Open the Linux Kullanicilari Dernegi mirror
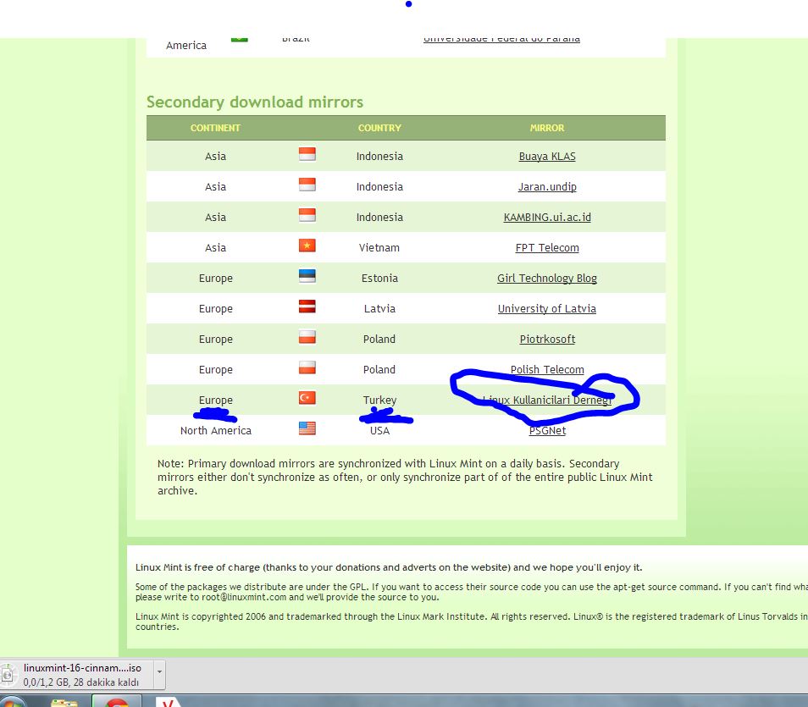 point(547,400)
